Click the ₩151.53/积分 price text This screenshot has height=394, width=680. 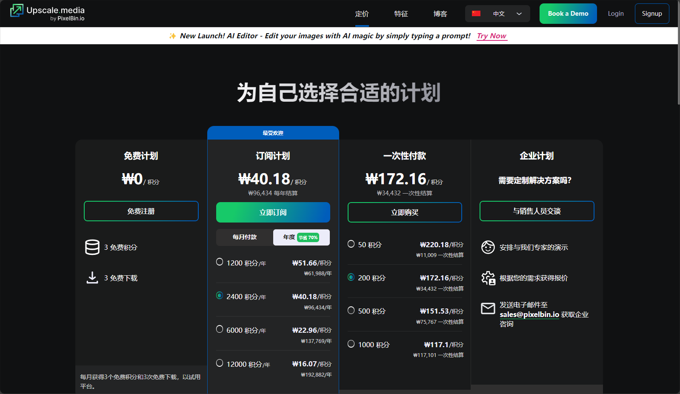(442, 311)
